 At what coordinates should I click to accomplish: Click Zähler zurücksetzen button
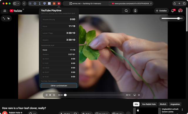59,86
